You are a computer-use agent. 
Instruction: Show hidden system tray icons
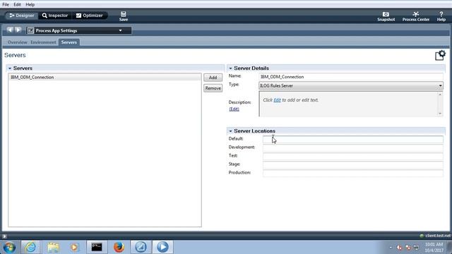391,248
